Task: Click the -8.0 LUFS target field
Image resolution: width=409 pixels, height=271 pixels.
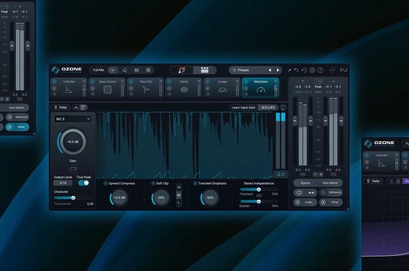Action: (x=268, y=107)
